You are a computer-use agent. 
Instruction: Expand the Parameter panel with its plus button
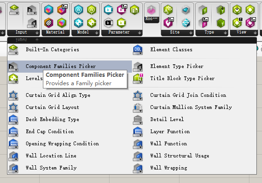pyautogui.click(x=140, y=33)
